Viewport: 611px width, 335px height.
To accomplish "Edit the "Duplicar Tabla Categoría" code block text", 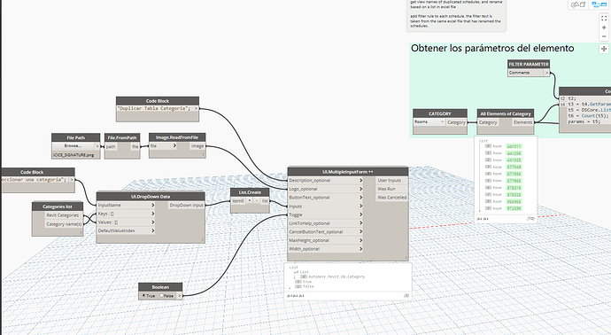I will tap(154, 109).
